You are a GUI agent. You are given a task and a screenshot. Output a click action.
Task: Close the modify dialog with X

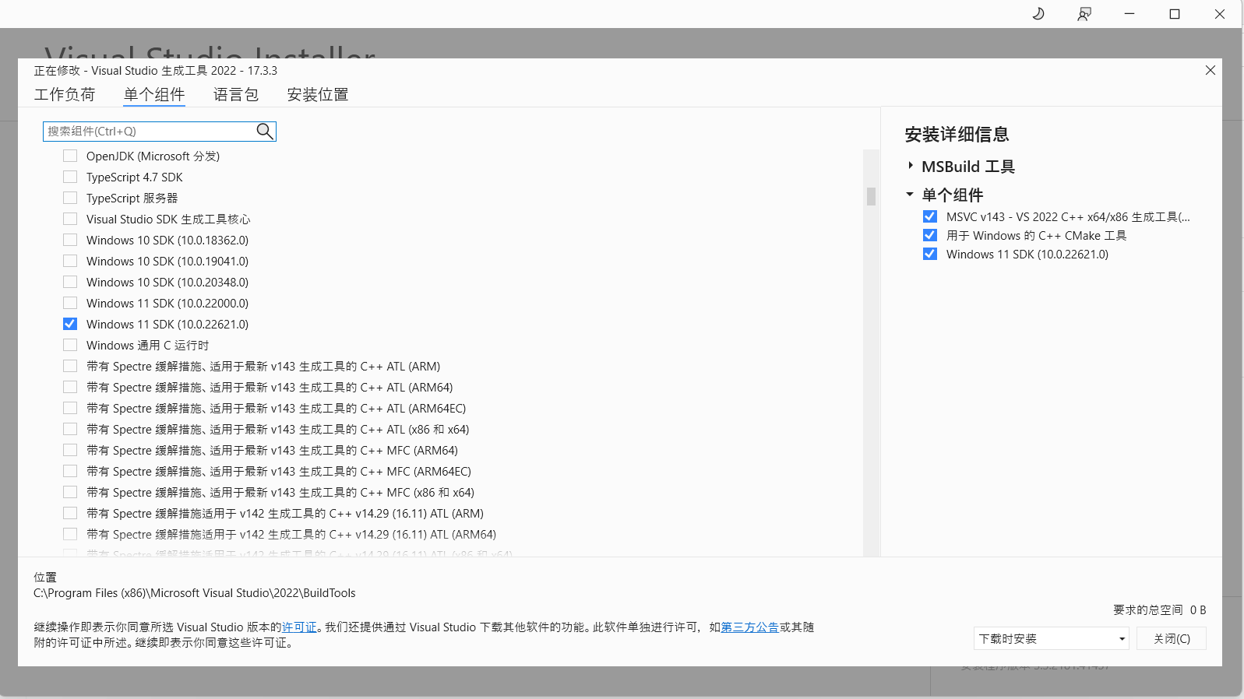coord(1211,70)
